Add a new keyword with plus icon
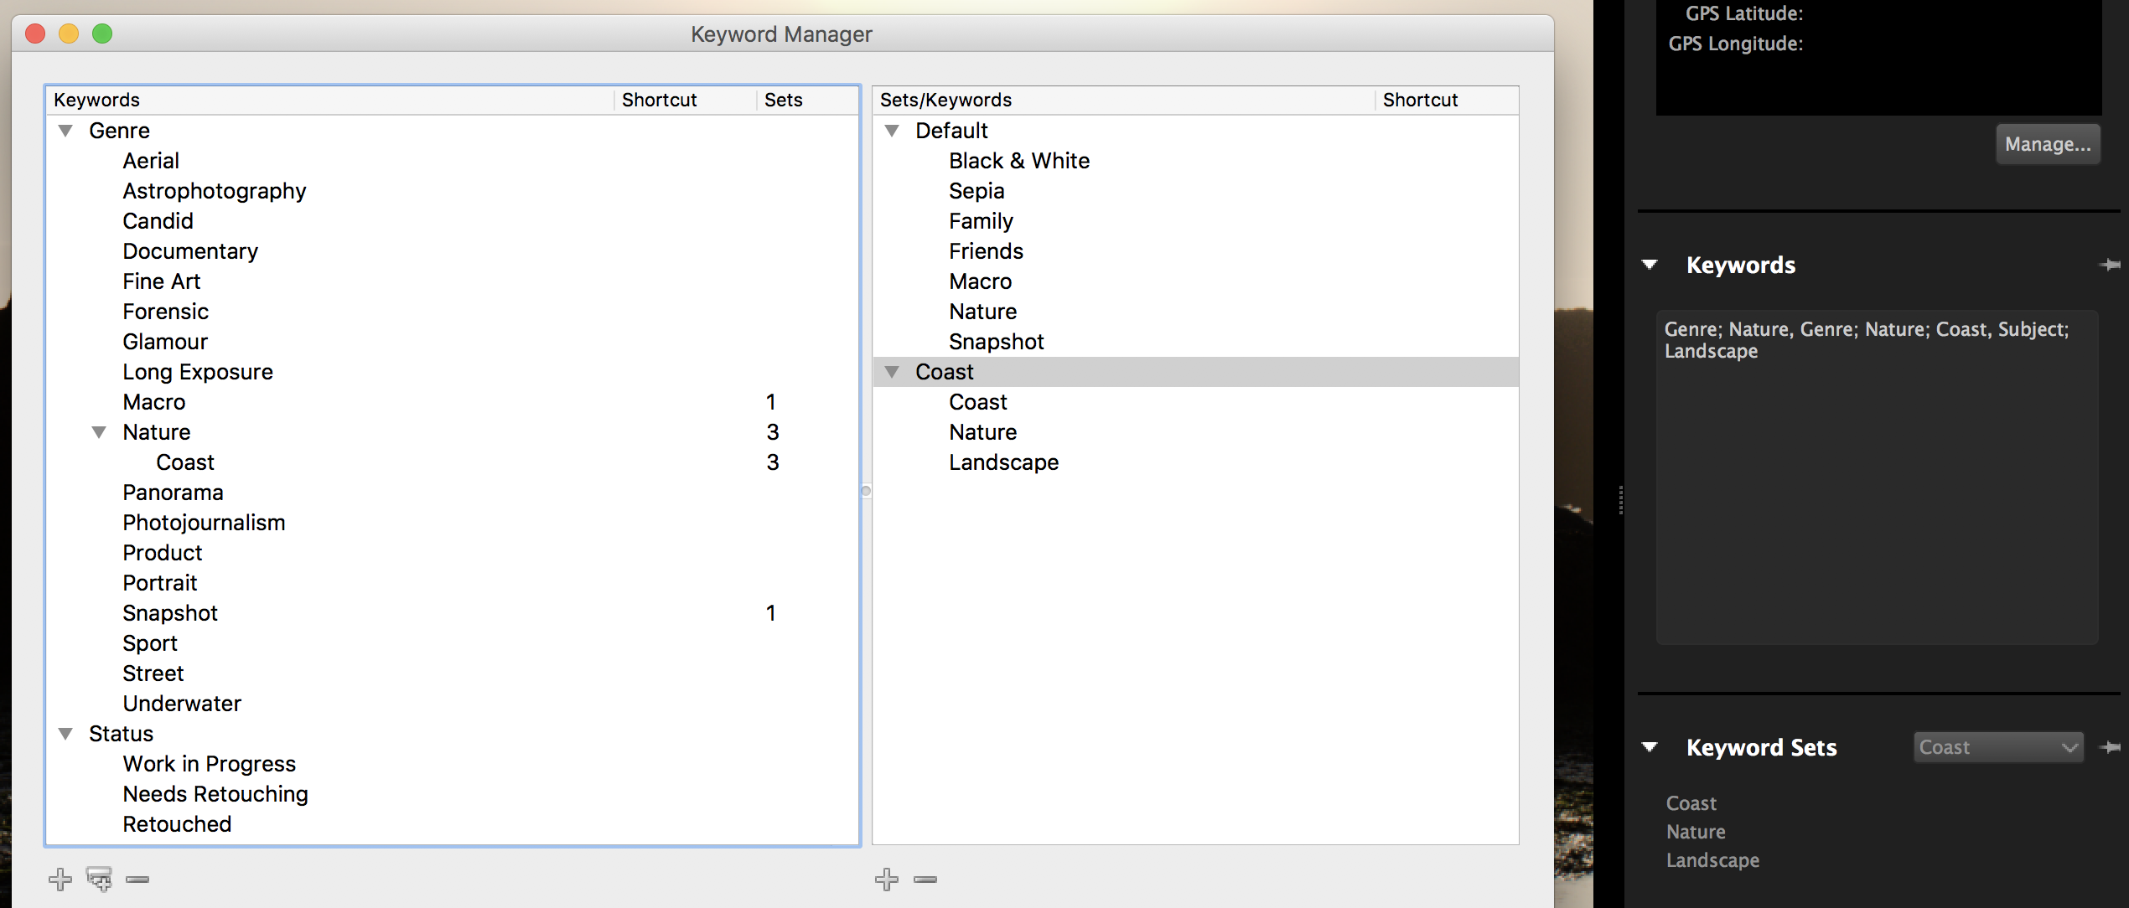Screen dimensions: 2129x908 [60, 879]
